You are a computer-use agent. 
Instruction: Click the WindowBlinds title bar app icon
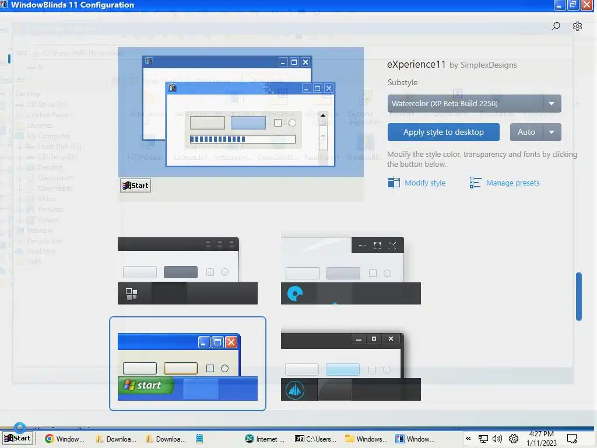[4, 4]
